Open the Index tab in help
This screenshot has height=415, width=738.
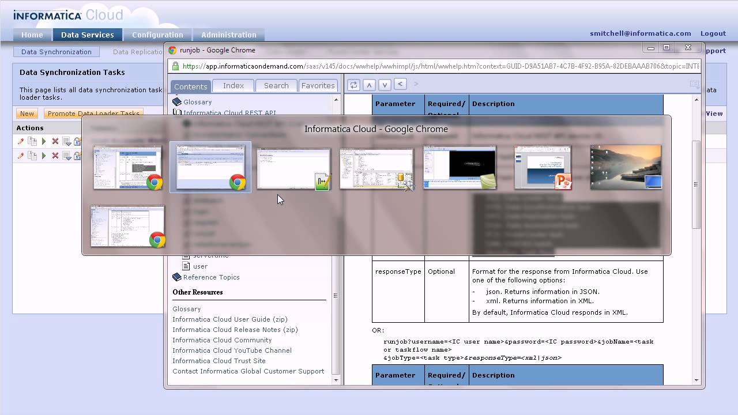click(234, 85)
